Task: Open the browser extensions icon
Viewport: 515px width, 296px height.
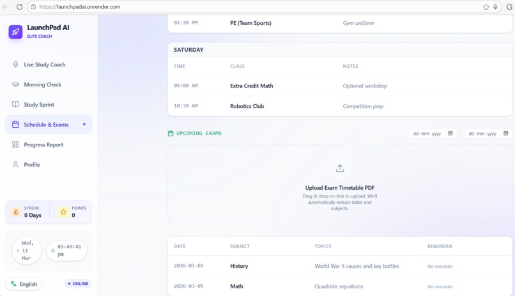Action: [x=509, y=7]
